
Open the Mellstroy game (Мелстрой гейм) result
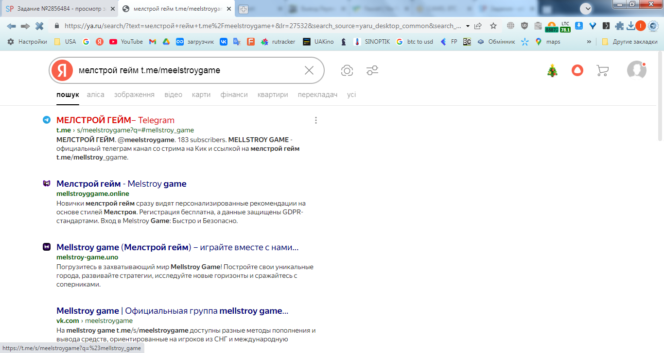[x=177, y=247]
